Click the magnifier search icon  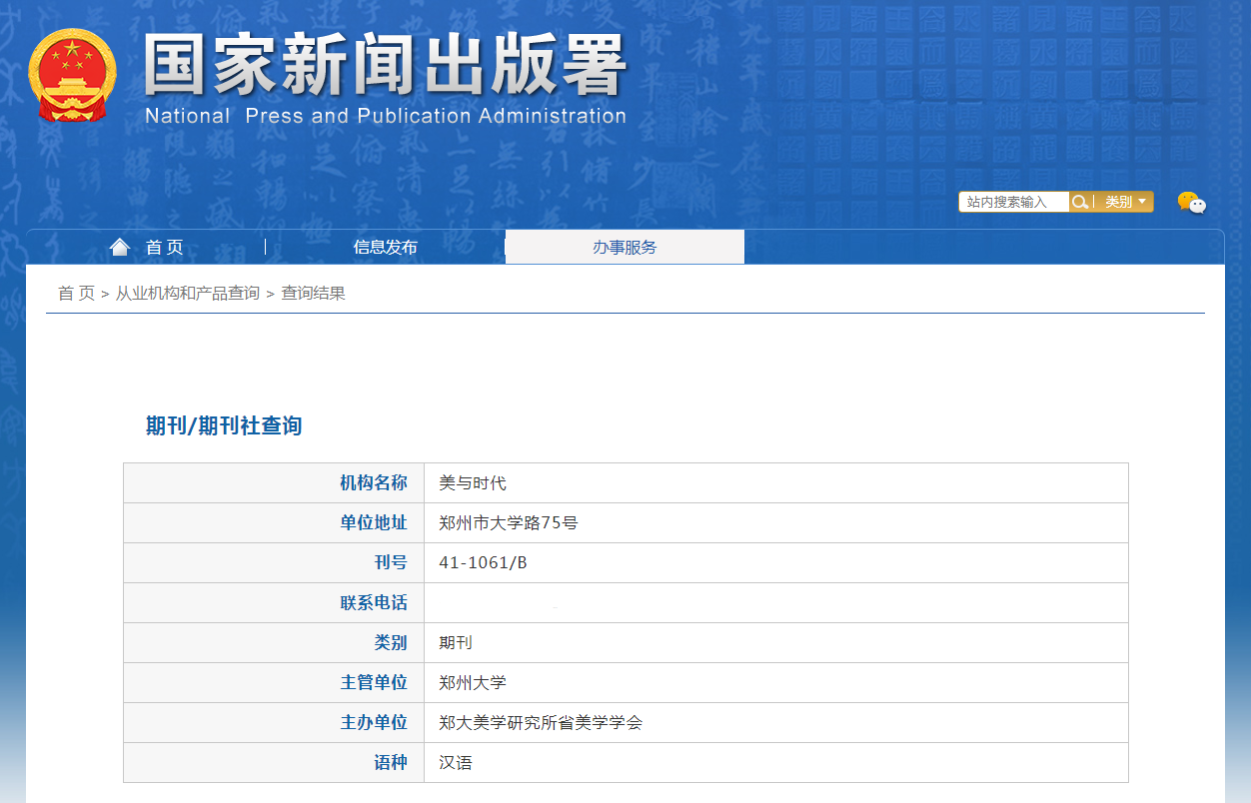click(1079, 202)
